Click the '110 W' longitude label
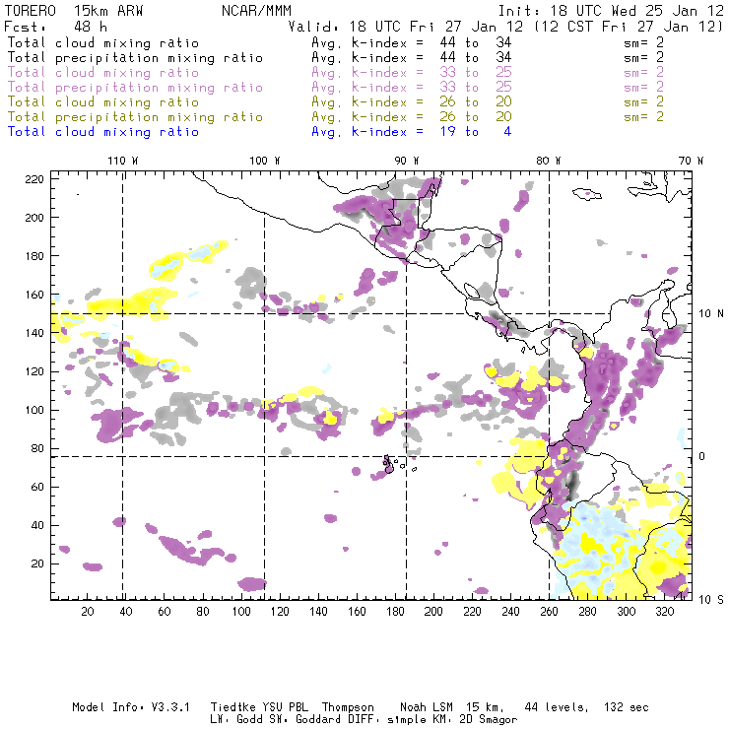 (123, 161)
